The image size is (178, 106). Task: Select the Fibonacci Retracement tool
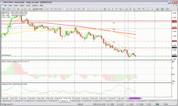[109, 9]
